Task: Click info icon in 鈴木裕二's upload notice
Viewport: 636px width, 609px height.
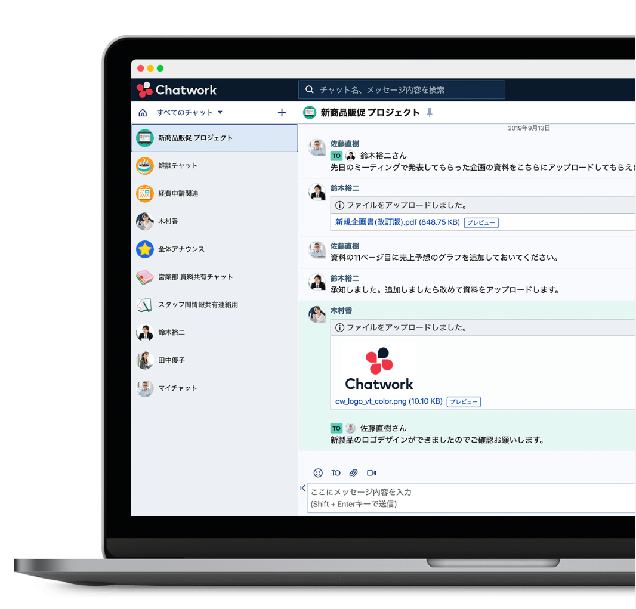Action: click(x=340, y=206)
